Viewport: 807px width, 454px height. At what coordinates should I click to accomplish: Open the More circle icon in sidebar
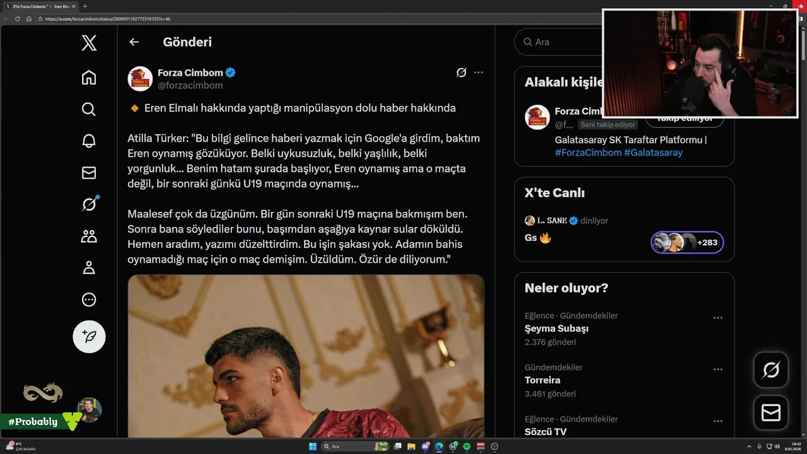tap(89, 300)
